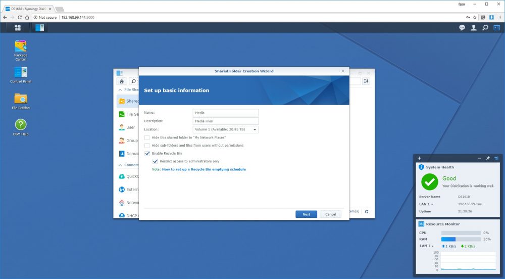This screenshot has height=279, width=505.
Task: Open File Station desktop icon
Action: click(21, 102)
